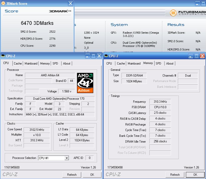Click the HTT value 310.3 MHz

coord(37,140)
